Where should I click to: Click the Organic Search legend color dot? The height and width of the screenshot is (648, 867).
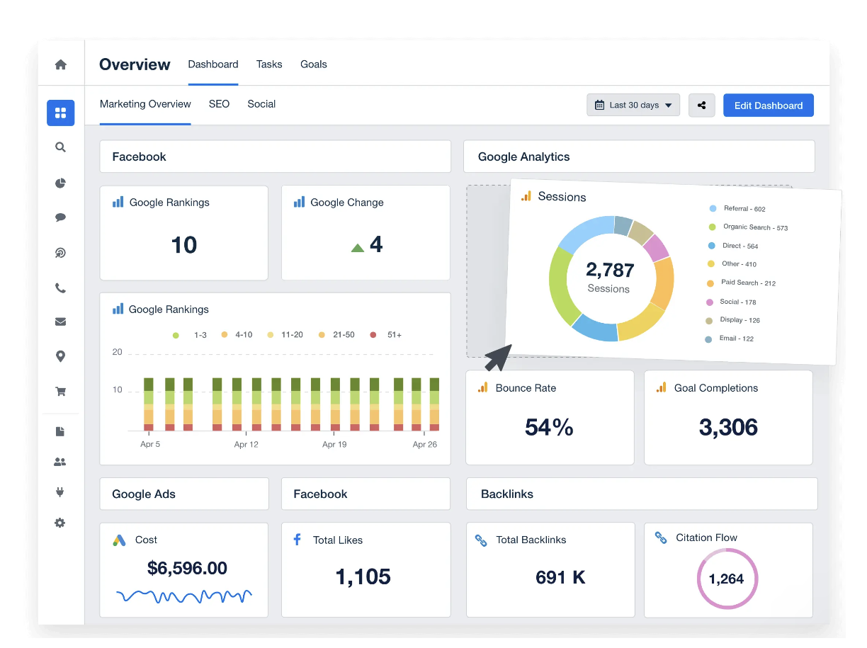pyautogui.click(x=712, y=227)
